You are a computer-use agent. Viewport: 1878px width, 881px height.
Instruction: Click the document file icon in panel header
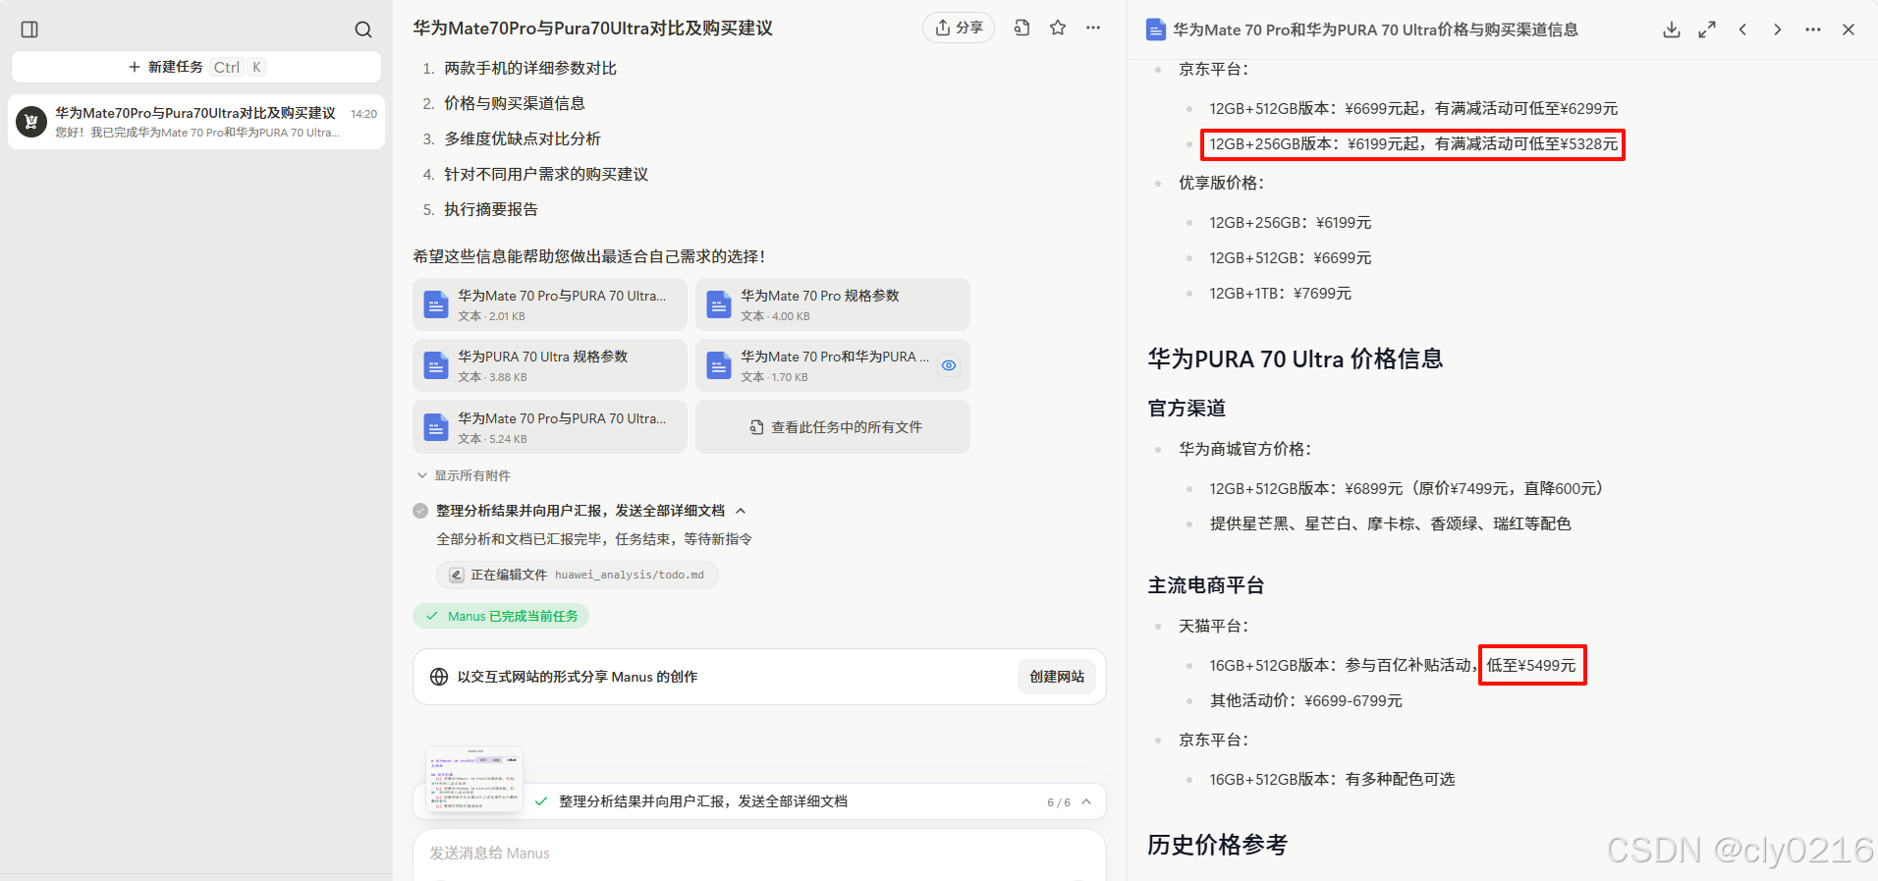(1156, 29)
